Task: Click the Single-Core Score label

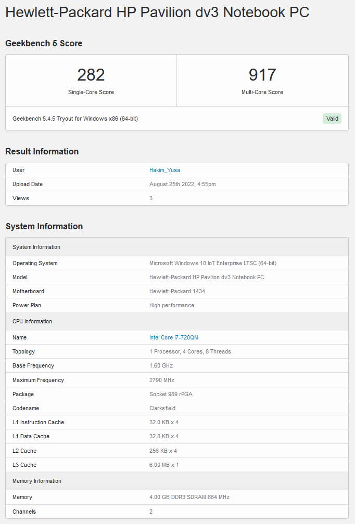Action: [x=91, y=92]
